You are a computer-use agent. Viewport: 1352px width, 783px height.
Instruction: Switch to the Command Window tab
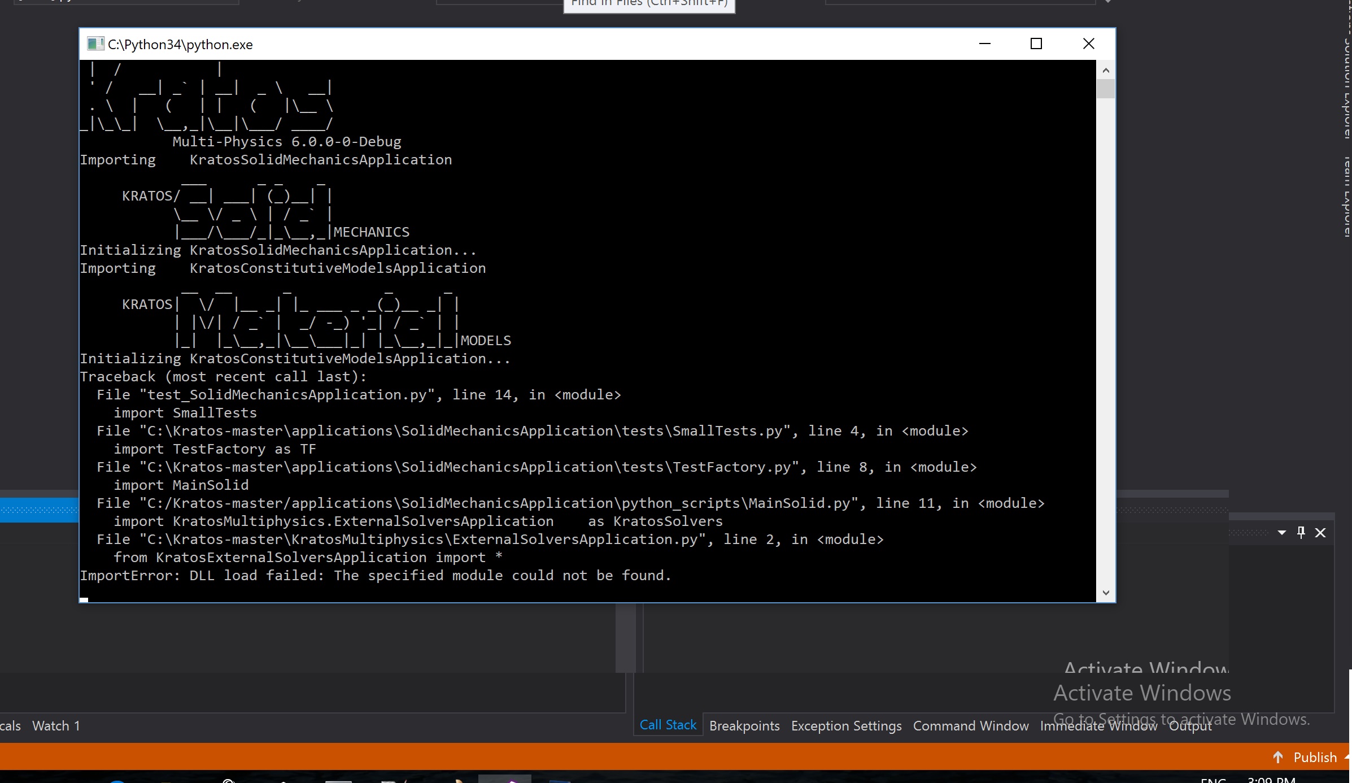970,725
